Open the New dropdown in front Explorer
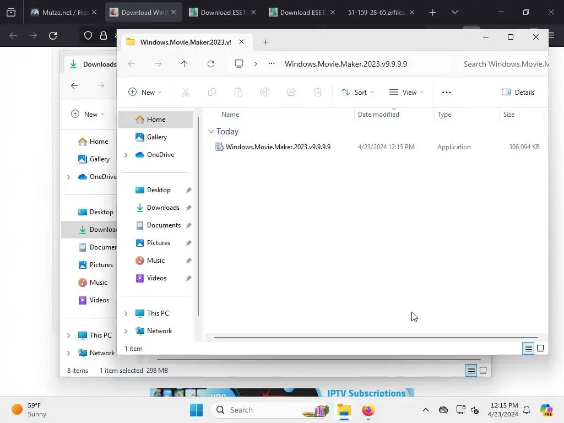This screenshot has height=423, width=564. point(145,93)
